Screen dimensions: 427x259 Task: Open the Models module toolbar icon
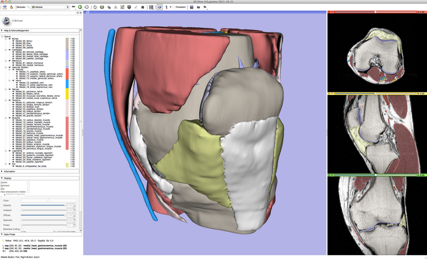[x=102, y=7]
